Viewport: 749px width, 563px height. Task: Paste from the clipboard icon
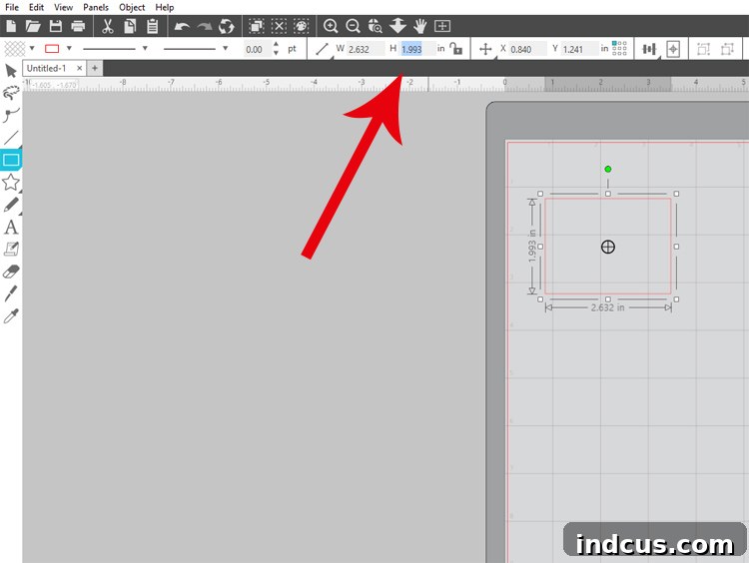tap(153, 26)
